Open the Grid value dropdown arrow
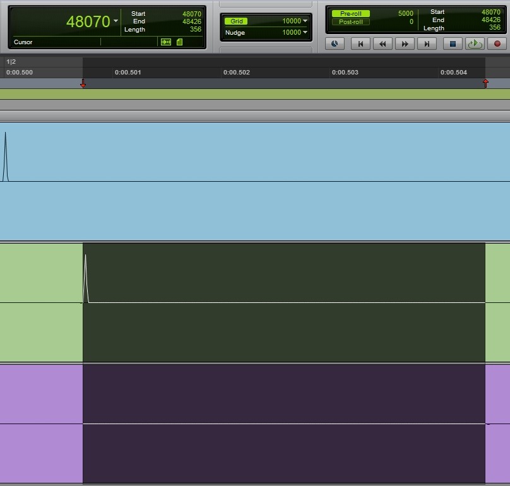This screenshot has height=486, width=510. pos(305,21)
